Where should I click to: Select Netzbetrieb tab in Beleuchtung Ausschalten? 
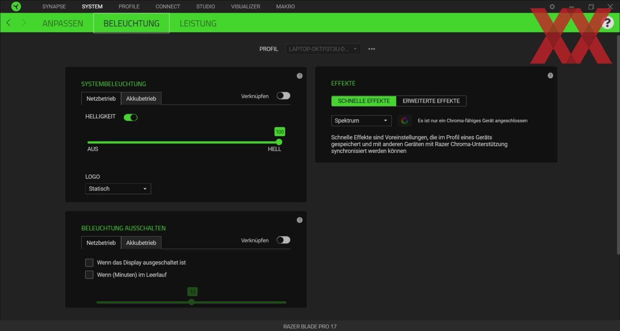coord(101,243)
